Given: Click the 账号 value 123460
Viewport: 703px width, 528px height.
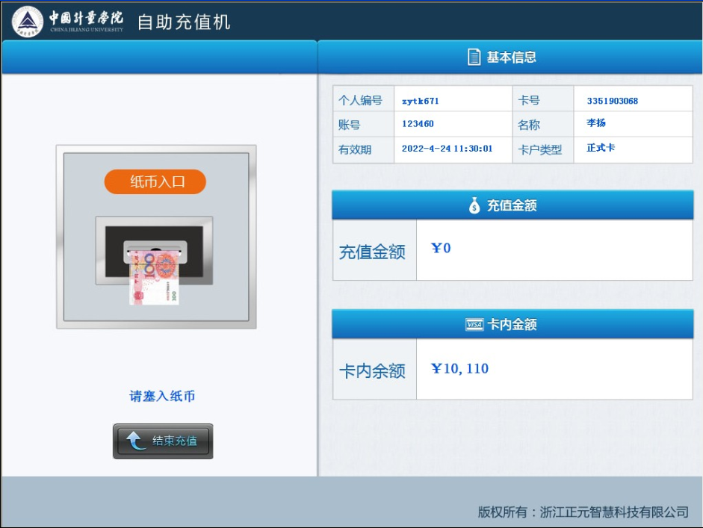Looking at the screenshot, I should [418, 124].
